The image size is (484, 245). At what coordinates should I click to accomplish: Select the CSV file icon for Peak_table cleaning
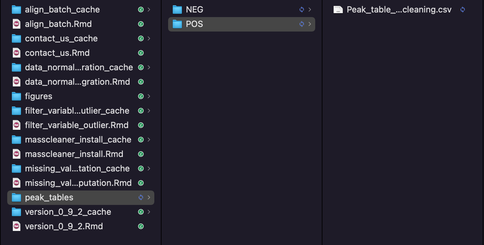click(x=338, y=10)
